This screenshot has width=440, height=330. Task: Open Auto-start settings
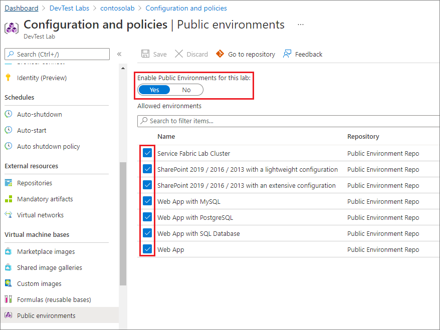32,130
